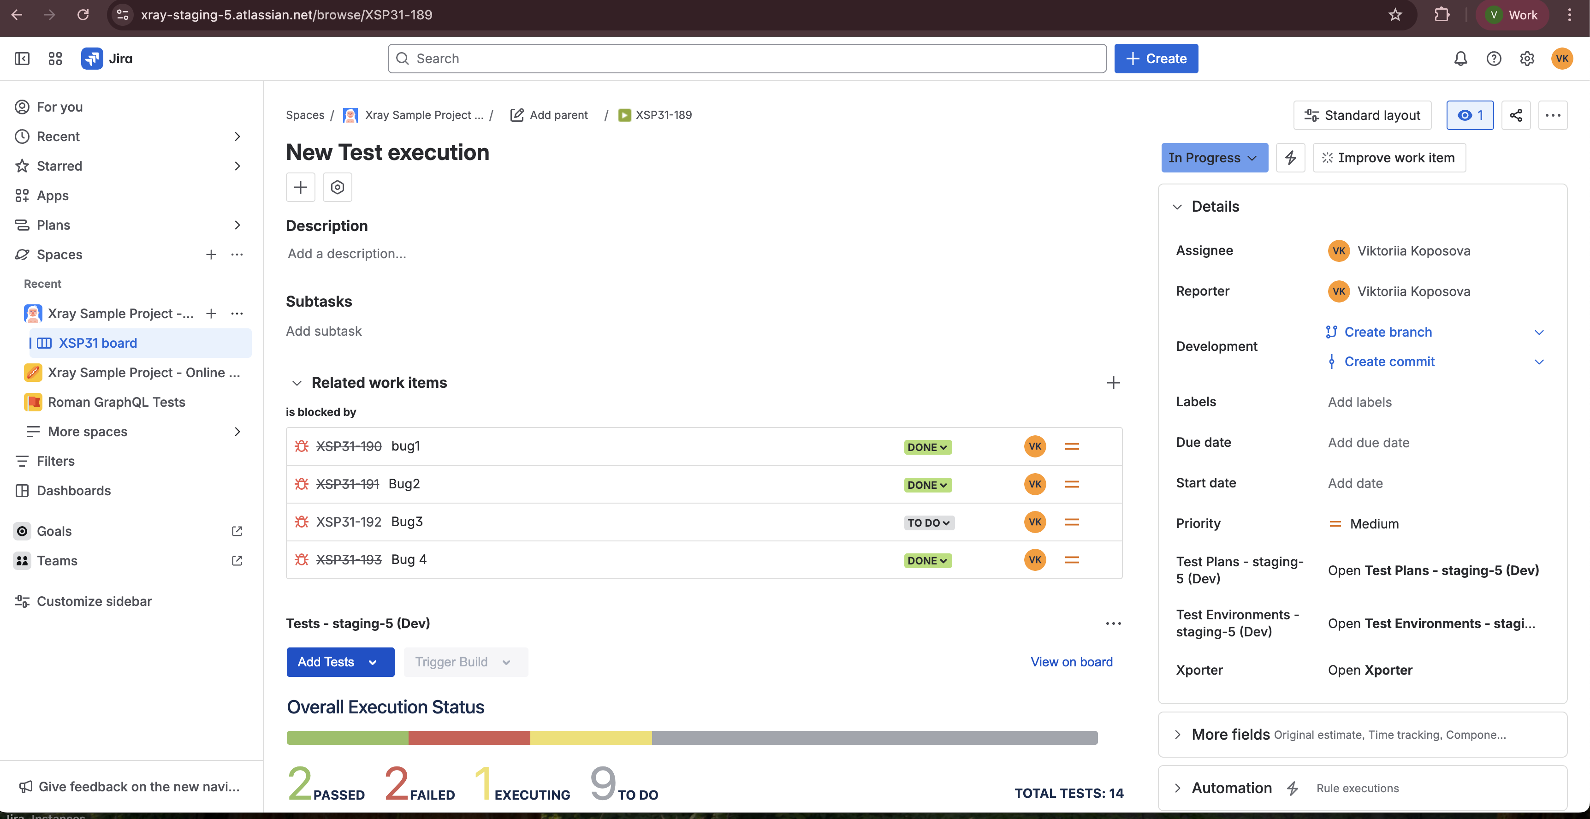Open the Jira settings gear
The image size is (1590, 819).
pos(1527,59)
